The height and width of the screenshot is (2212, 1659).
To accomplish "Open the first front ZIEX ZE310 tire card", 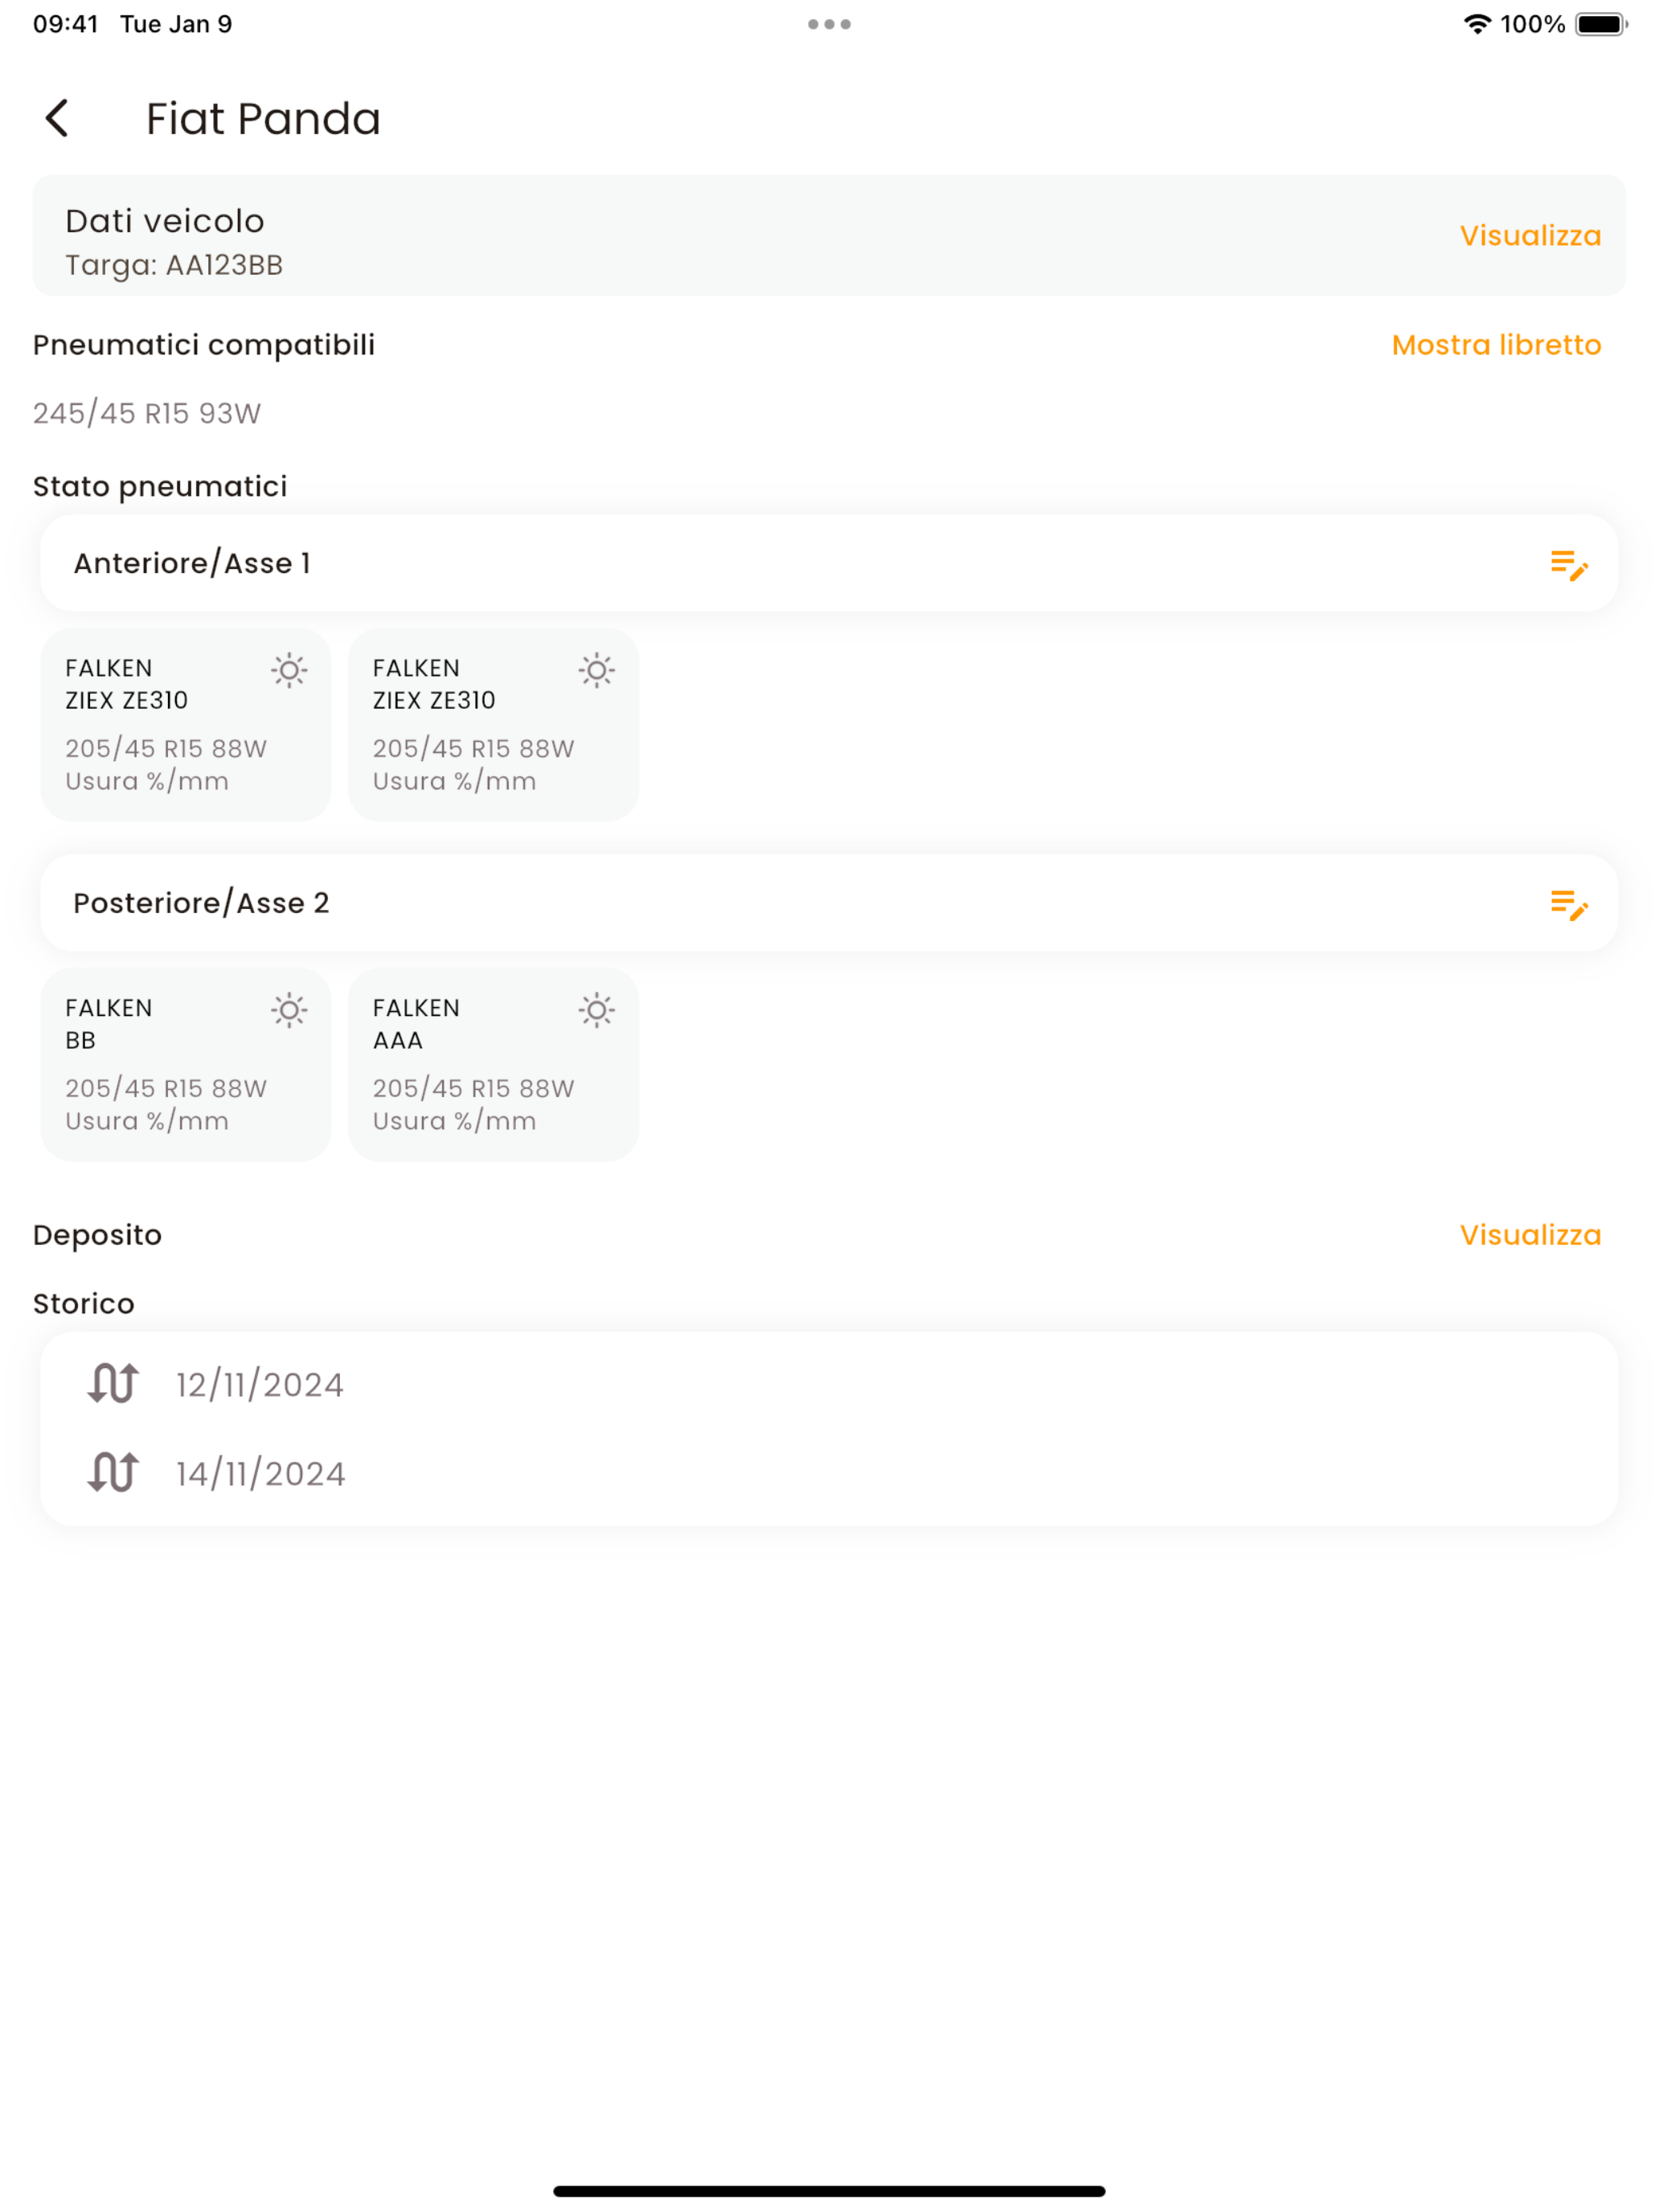I will coord(186,725).
